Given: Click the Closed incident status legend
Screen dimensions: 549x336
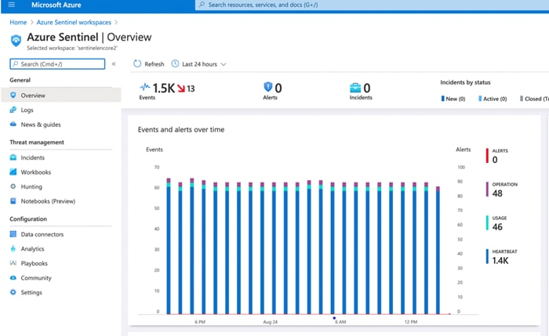Looking at the screenshot, I should (x=534, y=99).
